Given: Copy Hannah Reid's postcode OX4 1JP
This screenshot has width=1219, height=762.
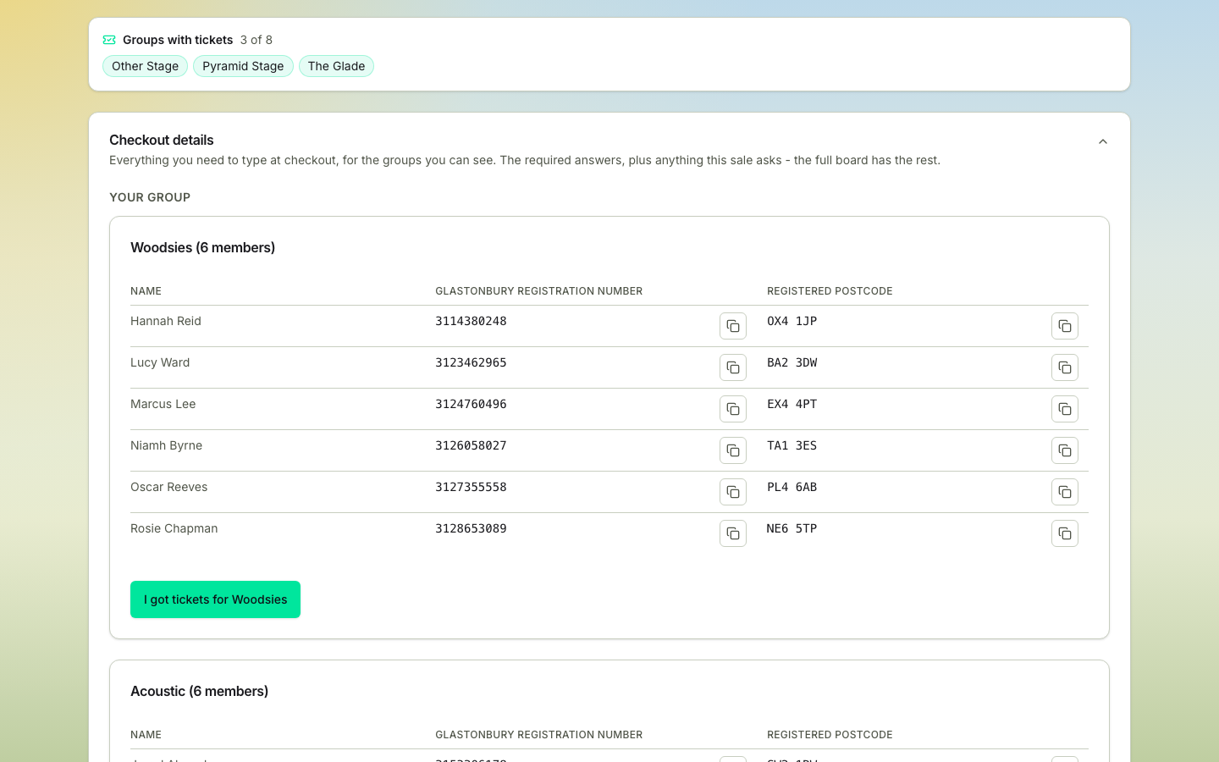Looking at the screenshot, I should click(x=1065, y=326).
